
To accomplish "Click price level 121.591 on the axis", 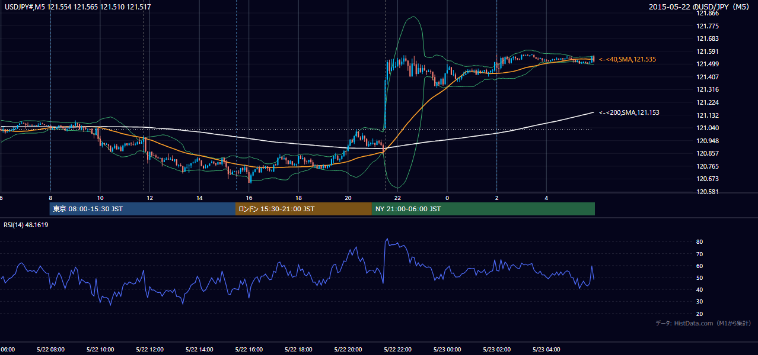I will (x=708, y=51).
